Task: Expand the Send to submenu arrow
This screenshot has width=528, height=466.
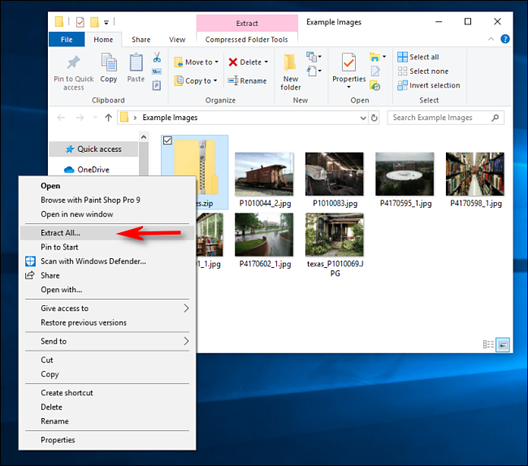Action: pos(186,342)
